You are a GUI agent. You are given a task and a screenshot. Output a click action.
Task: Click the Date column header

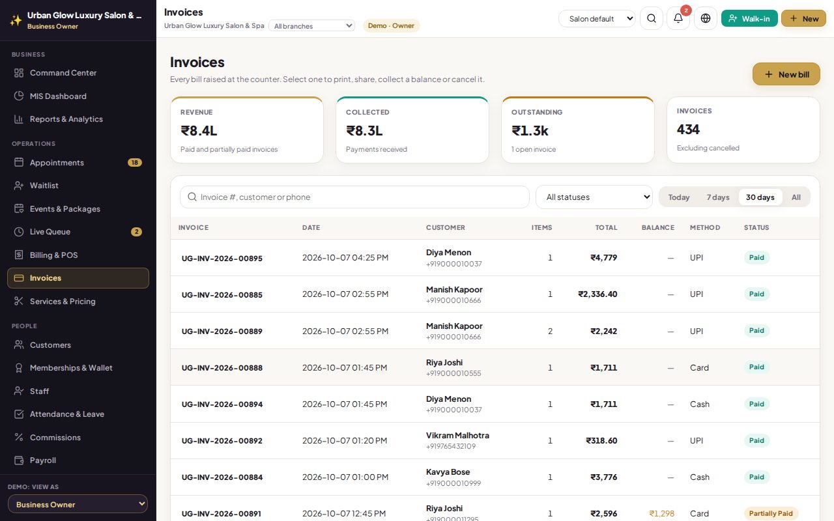tap(311, 227)
